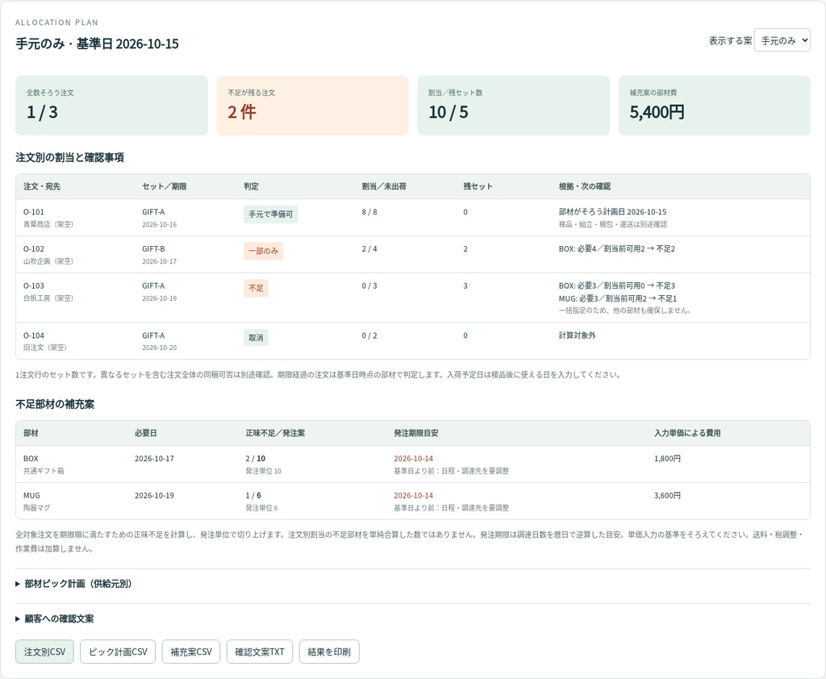Click the 1 / 6 shortage value
826x679 pixels.
click(253, 496)
